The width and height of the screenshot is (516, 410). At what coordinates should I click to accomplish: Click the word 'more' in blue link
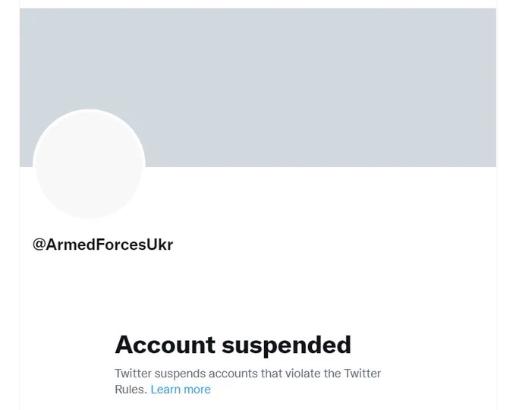point(197,389)
